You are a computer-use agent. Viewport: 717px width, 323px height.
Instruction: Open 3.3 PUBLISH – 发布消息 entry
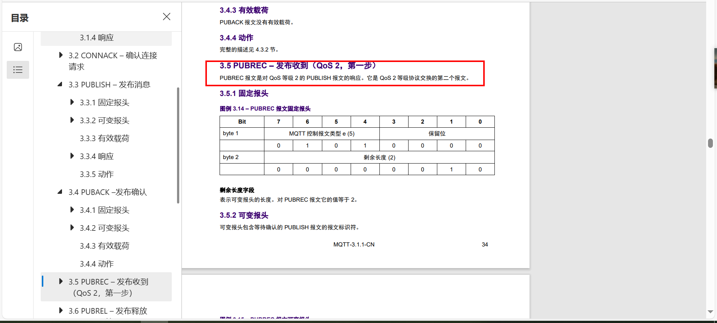point(109,85)
